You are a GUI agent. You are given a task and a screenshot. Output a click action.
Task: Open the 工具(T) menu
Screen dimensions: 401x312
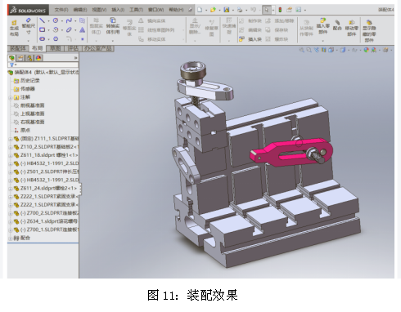click(136, 10)
